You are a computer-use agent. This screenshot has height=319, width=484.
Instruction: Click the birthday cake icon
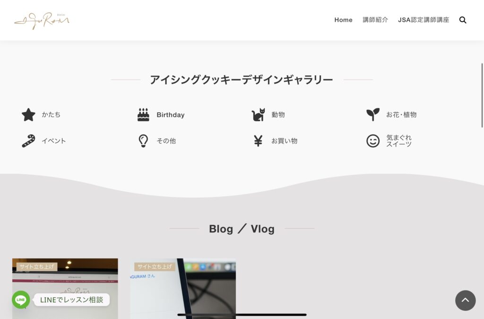point(143,115)
